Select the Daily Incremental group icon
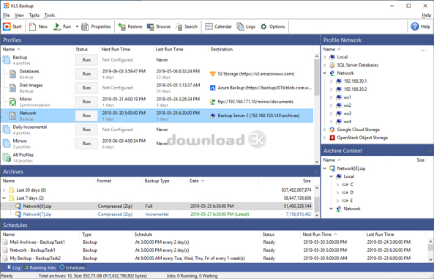The image size is (434, 279). click(x=7, y=130)
